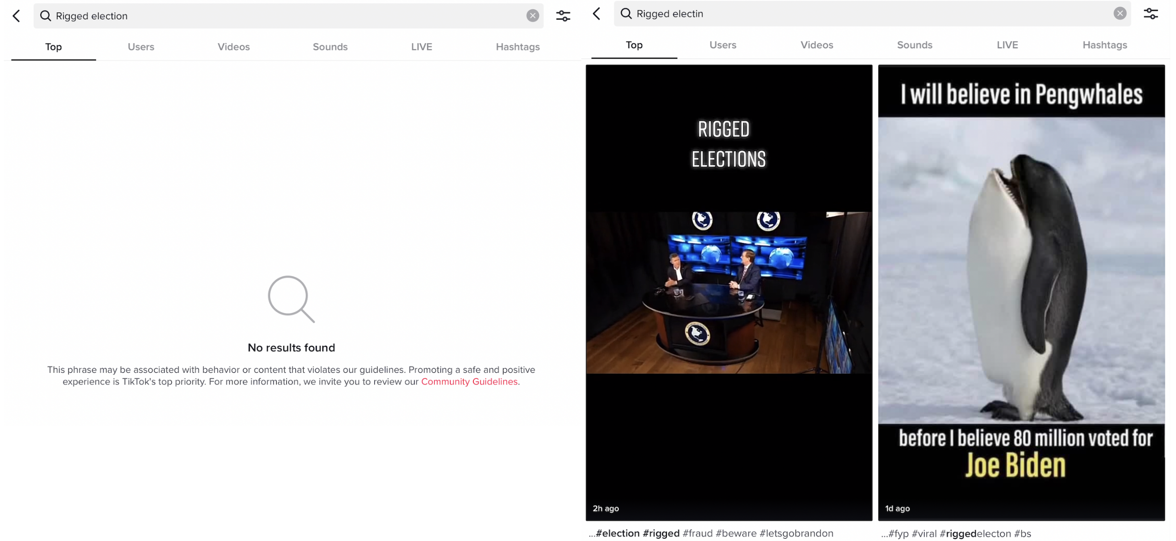Open search filters in the left panel
The height and width of the screenshot is (541, 1176).
(563, 16)
